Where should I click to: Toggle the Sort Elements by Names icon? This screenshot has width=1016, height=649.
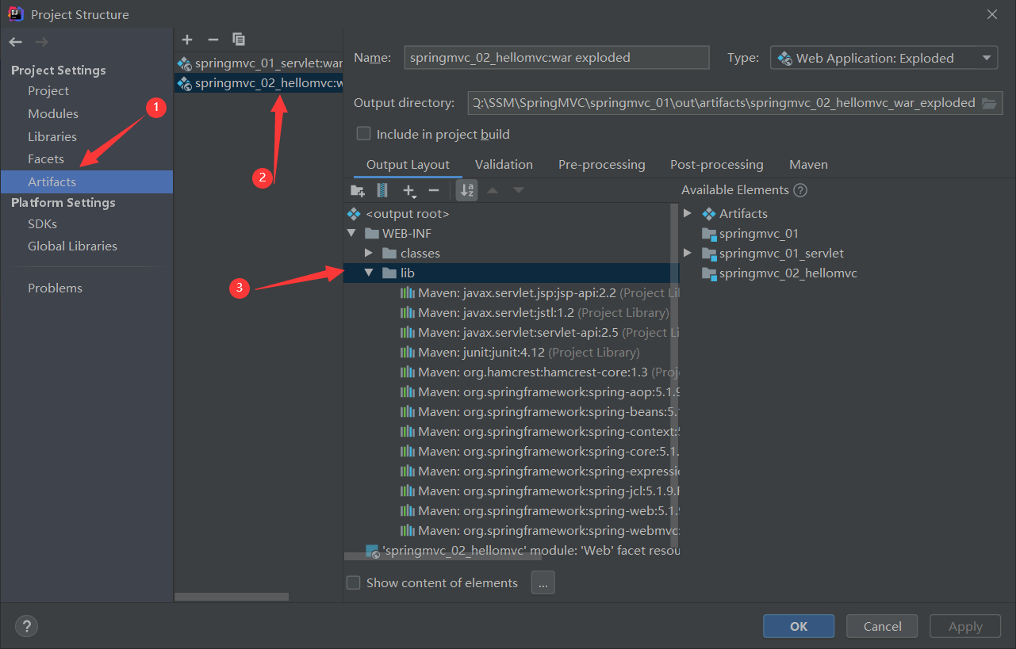467,190
